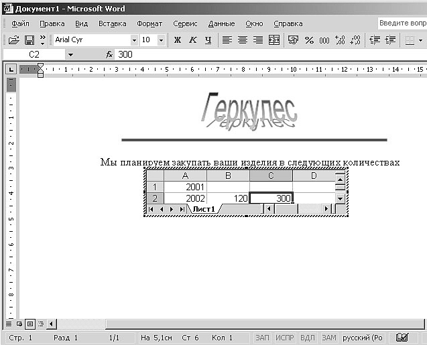Image resolution: width=427 pixels, height=345 pixels.
Task: Click Merge and Center icon
Action: [x=274, y=40]
